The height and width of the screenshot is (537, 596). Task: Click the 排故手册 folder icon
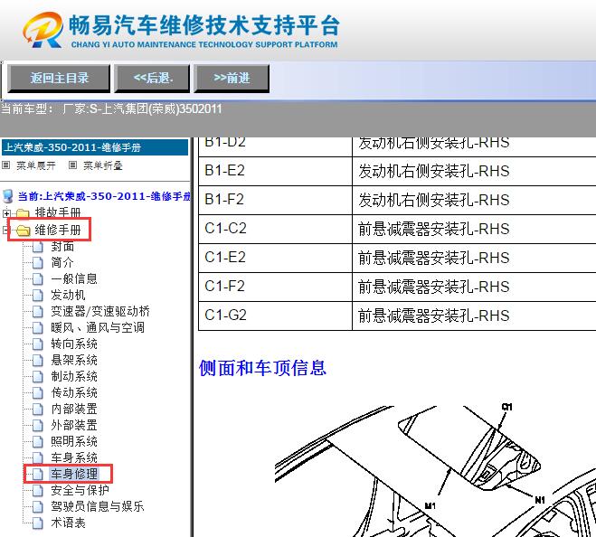click(23, 213)
